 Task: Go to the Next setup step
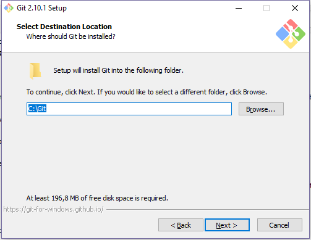[x=227, y=225]
